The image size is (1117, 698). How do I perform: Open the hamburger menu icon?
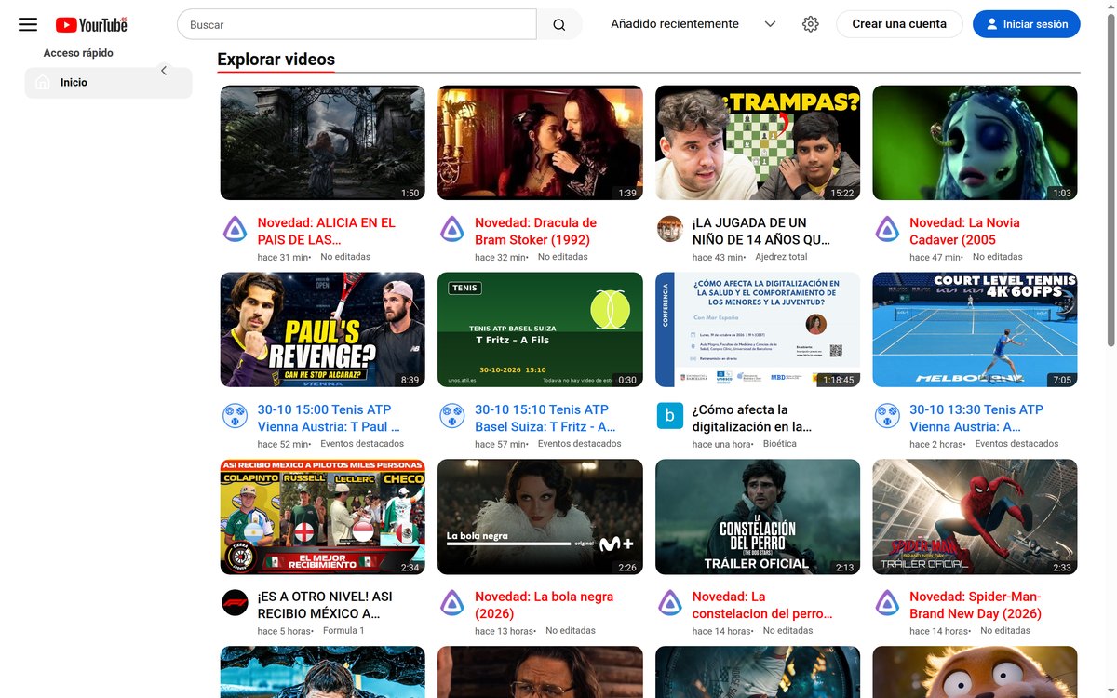28,24
